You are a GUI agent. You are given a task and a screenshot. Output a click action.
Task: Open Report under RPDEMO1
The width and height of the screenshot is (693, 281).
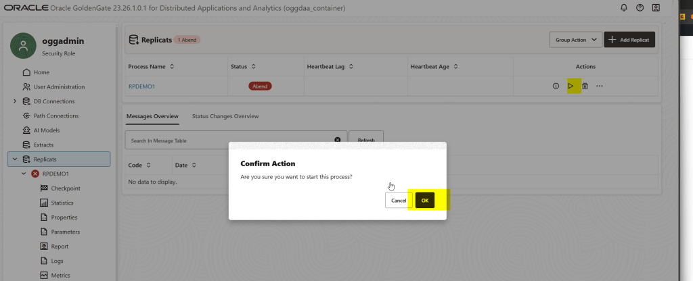60,247
